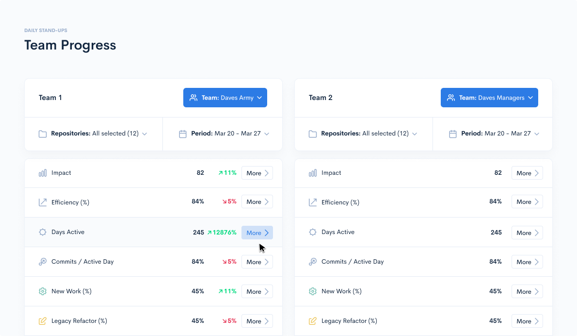Image resolution: width=577 pixels, height=336 pixels.
Task: Click the Legacy Refactor pencil icon in Team 1
Action: [x=43, y=321]
